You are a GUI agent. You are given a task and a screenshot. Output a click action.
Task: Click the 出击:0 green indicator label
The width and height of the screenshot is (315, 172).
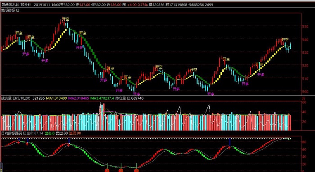pyautogui.click(x=49, y=133)
